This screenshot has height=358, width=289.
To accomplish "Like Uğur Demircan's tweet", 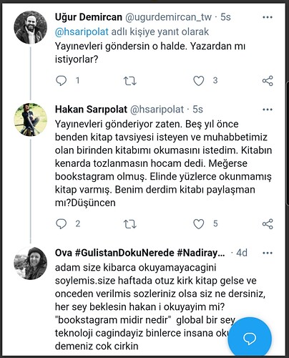I will pos(198,81).
